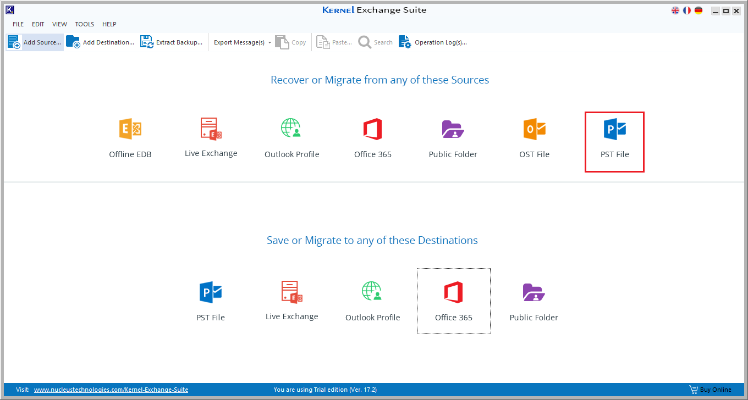Select Offline EDB as source
This screenshot has height=400, width=748.
tap(130, 140)
